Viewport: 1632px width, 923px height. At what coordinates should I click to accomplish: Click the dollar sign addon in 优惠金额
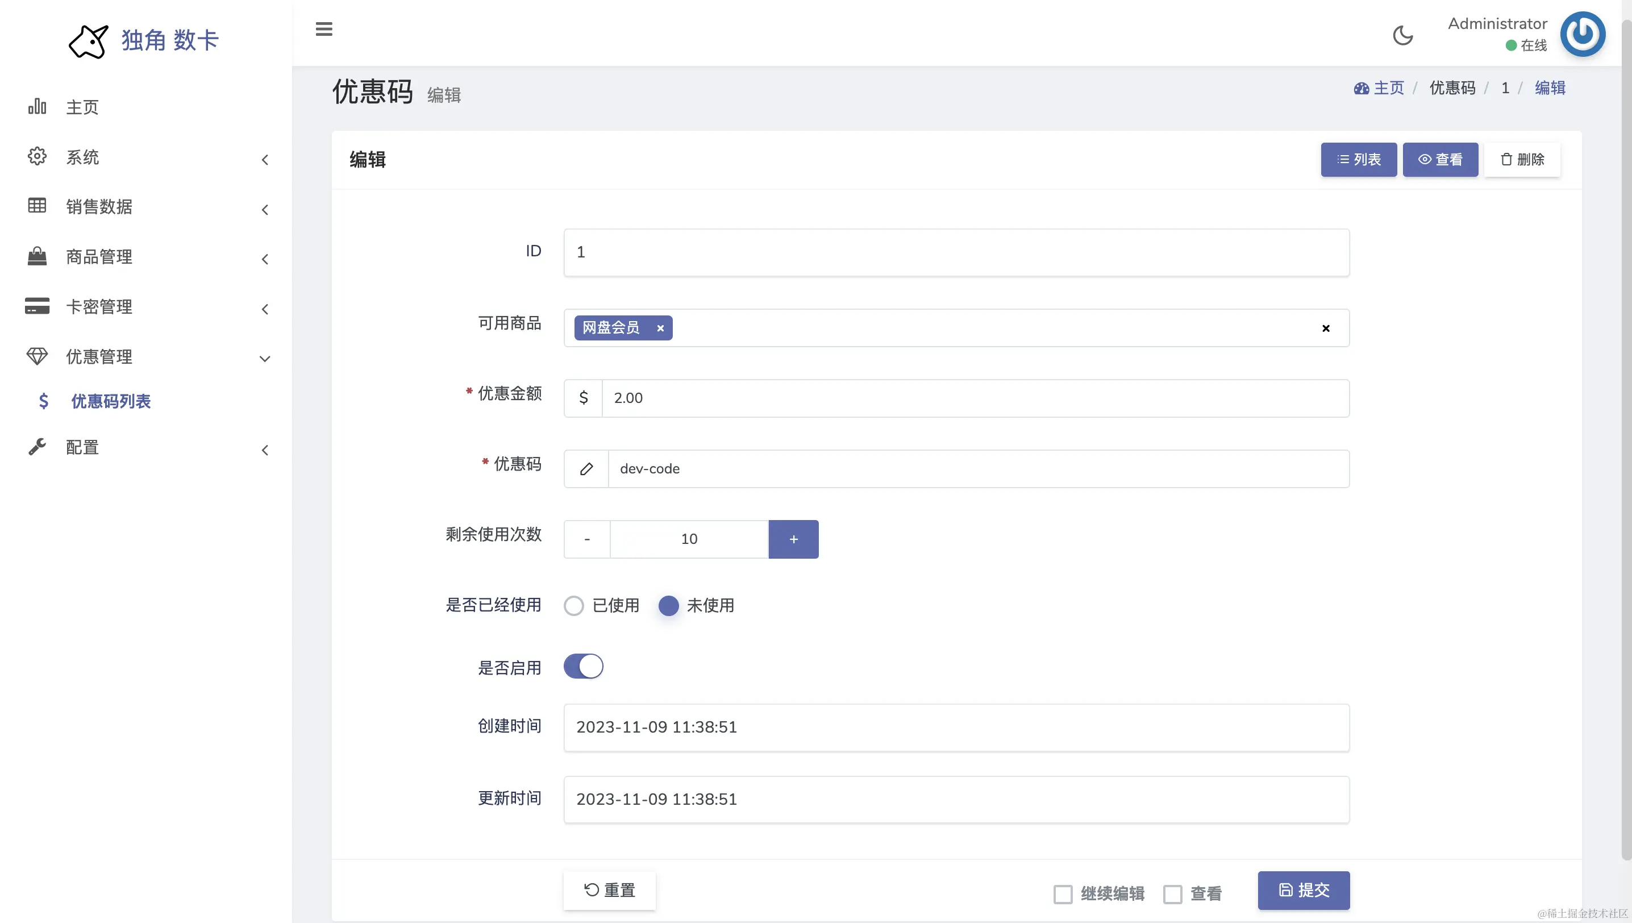coord(583,398)
